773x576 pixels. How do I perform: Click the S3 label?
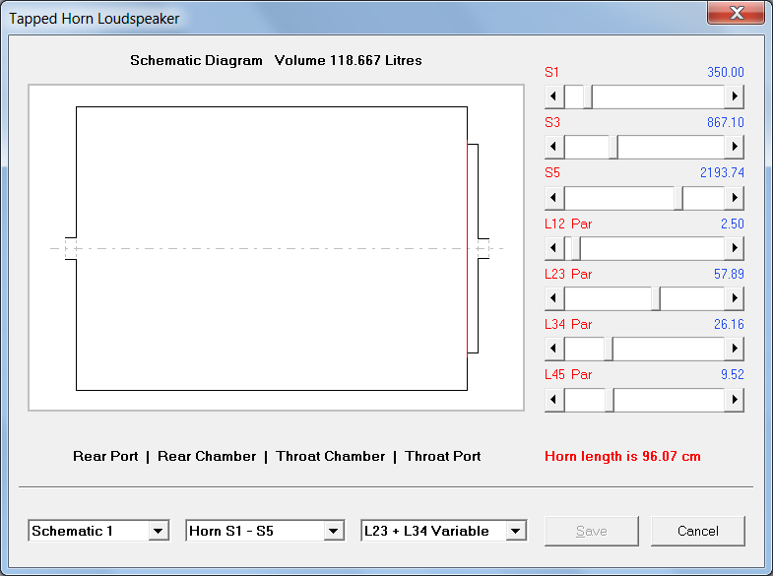(x=552, y=122)
